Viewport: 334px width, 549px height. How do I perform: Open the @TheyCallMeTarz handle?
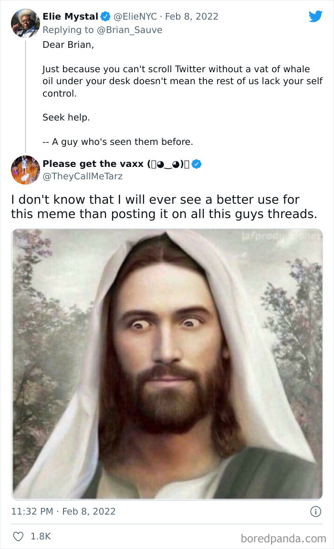coord(83,176)
